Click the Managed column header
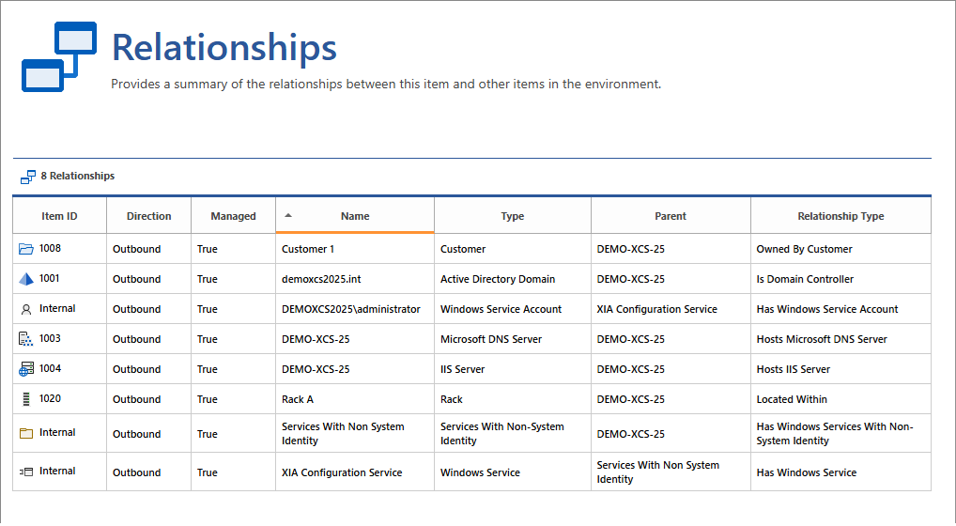Screen dimensions: 956x526 (x=233, y=216)
